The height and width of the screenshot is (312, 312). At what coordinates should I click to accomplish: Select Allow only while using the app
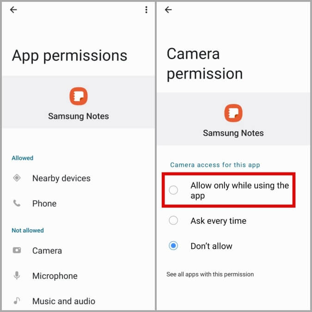point(229,190)
